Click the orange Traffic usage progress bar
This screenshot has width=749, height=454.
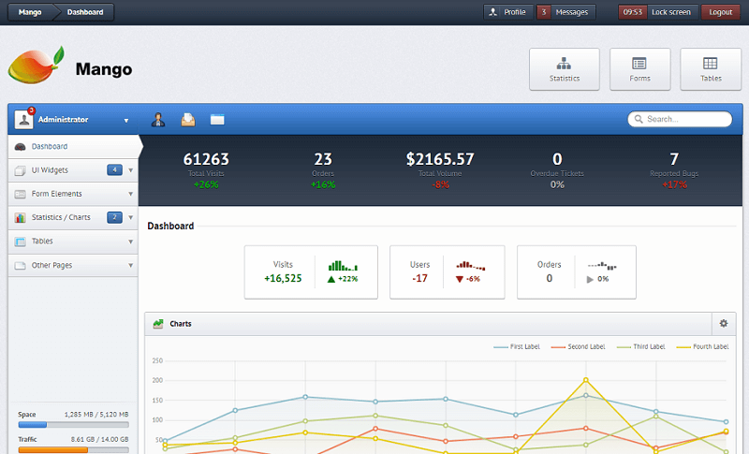pyautogui.click(x=74, y=449)
